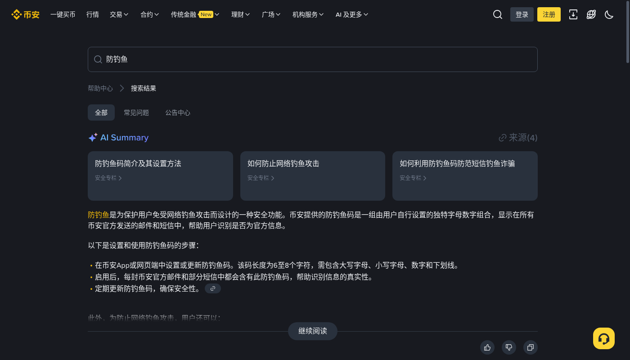Click the search box containing 防钓鱼
Viewport: 630px width, 360px height.
click(x=313, y=59)
